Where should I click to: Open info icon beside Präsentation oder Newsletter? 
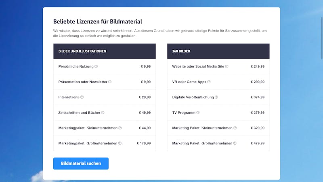point(110,82)
